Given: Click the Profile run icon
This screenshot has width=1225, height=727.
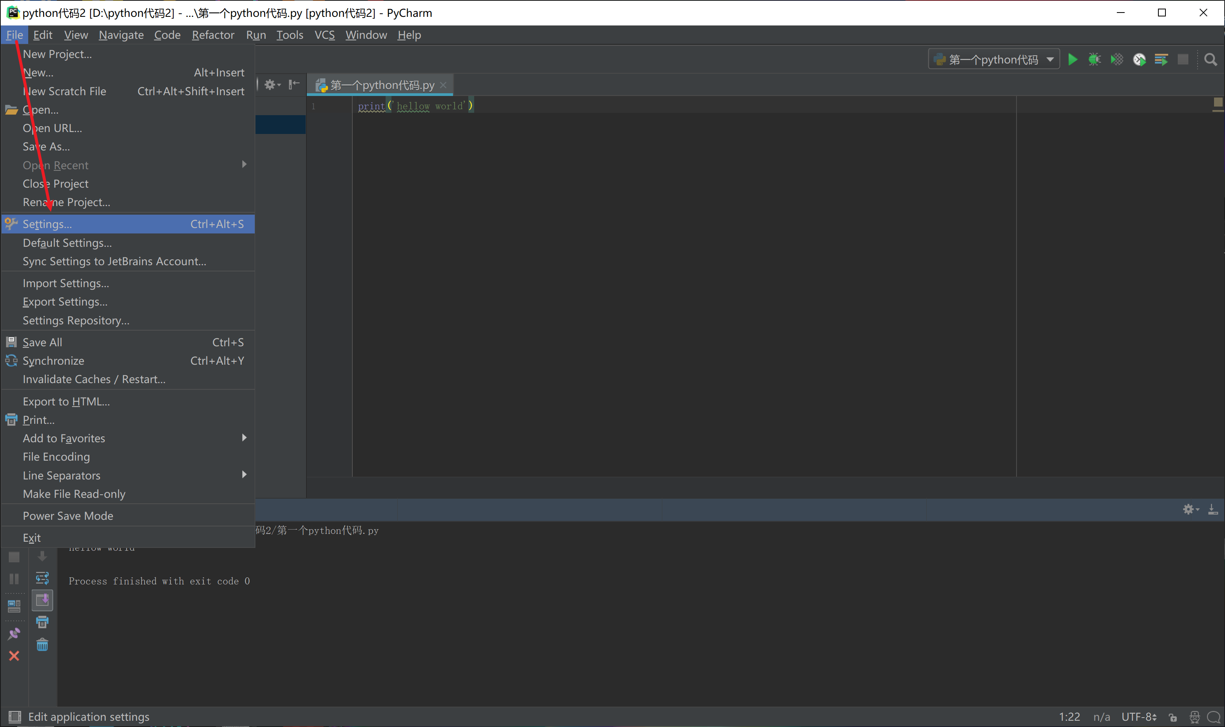Looking at the screenshot, I should point(1139,60).
